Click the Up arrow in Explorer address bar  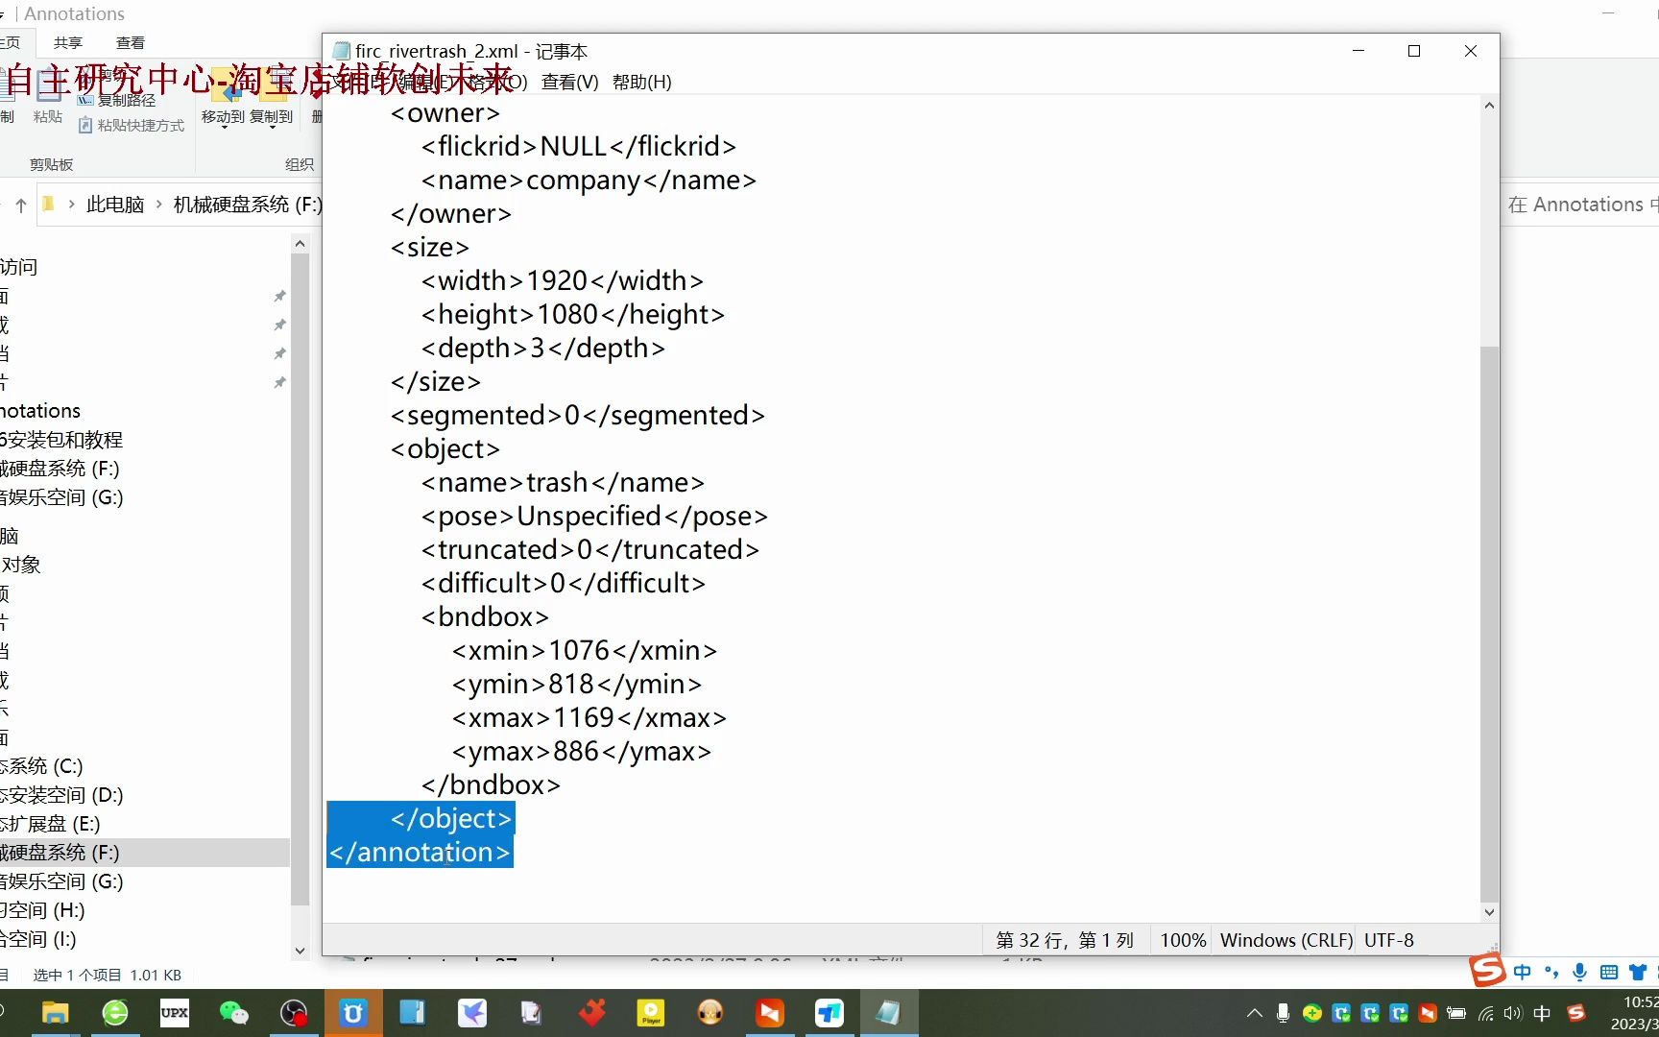tap(21, 205)
